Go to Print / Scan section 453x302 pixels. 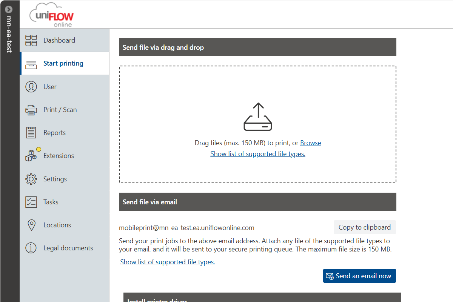coord(65,110)
